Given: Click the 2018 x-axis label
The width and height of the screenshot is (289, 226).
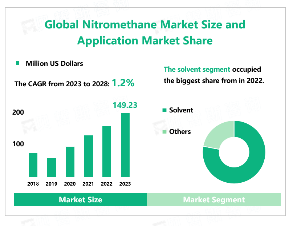Looking at the screenshot, I should (x=33, y=184).
